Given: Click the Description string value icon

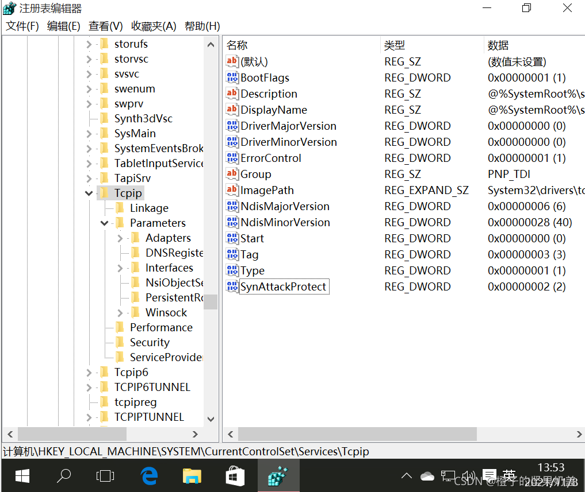Looking at the screenshot, I should click(232, 94).
